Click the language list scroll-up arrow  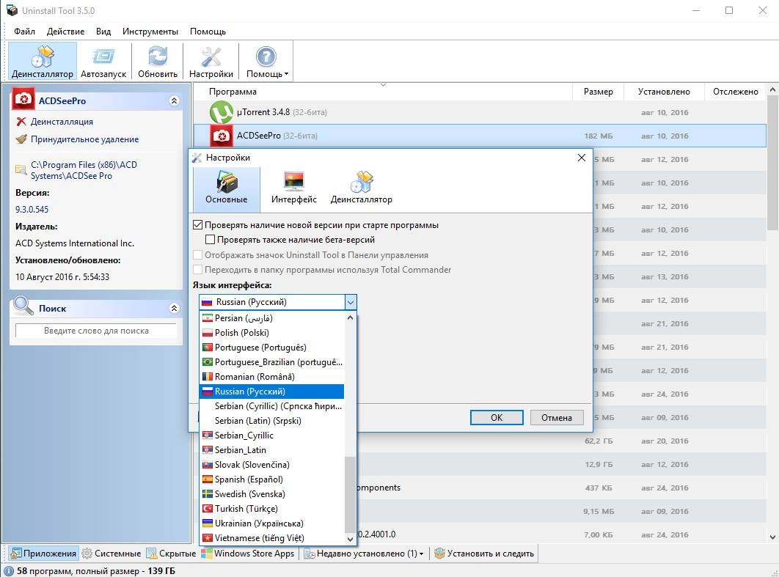coord(350,317)
